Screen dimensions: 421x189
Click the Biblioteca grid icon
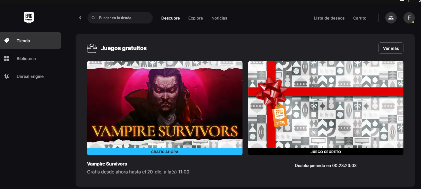point(7,59)
